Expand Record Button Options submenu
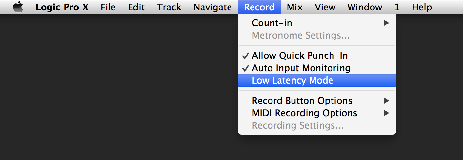Image resolution: width=463 pixels, height=160 pixels. (x=317, y=101)
